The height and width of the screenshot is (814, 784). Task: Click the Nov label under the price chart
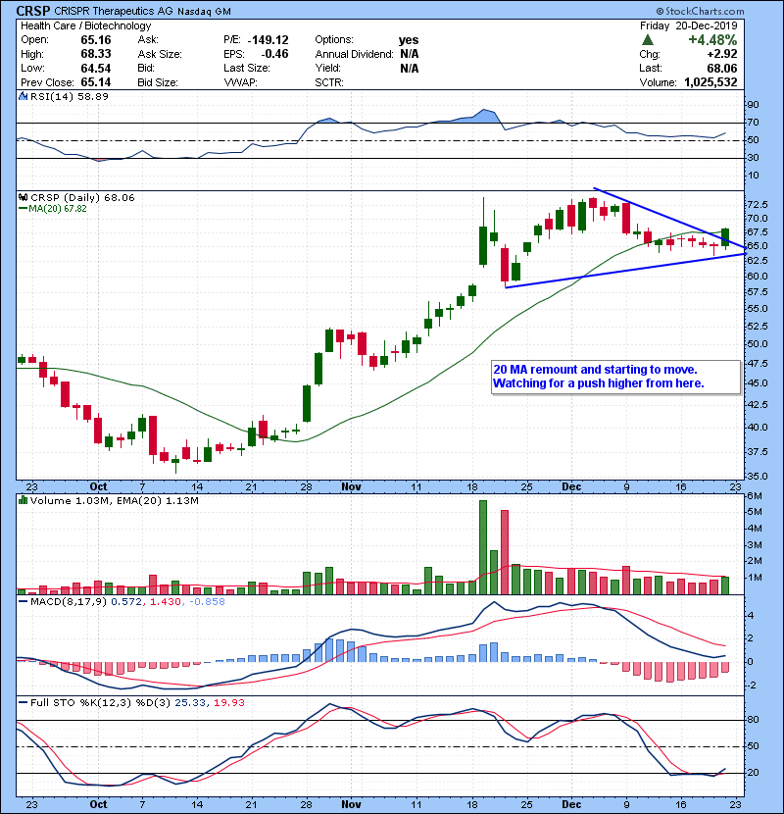pos(351,486)
